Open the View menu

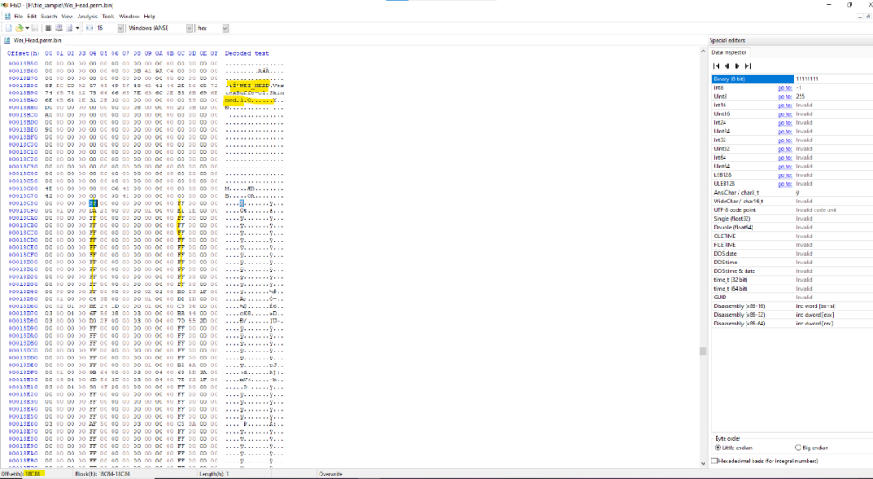pyautogui.click(x=67, y=17)
